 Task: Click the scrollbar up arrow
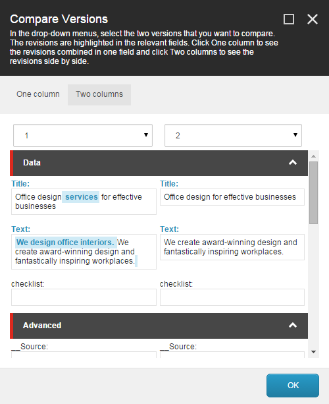click(313, 156)
